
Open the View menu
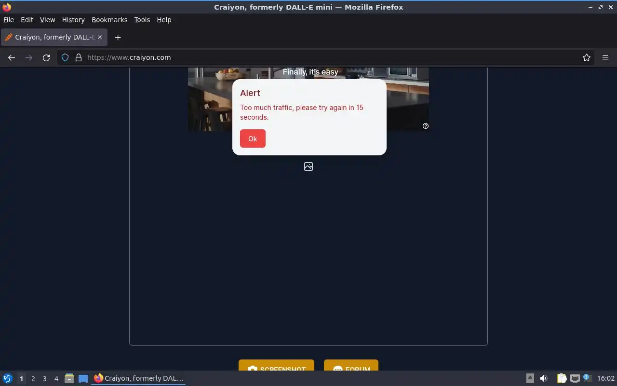[47, 20]
